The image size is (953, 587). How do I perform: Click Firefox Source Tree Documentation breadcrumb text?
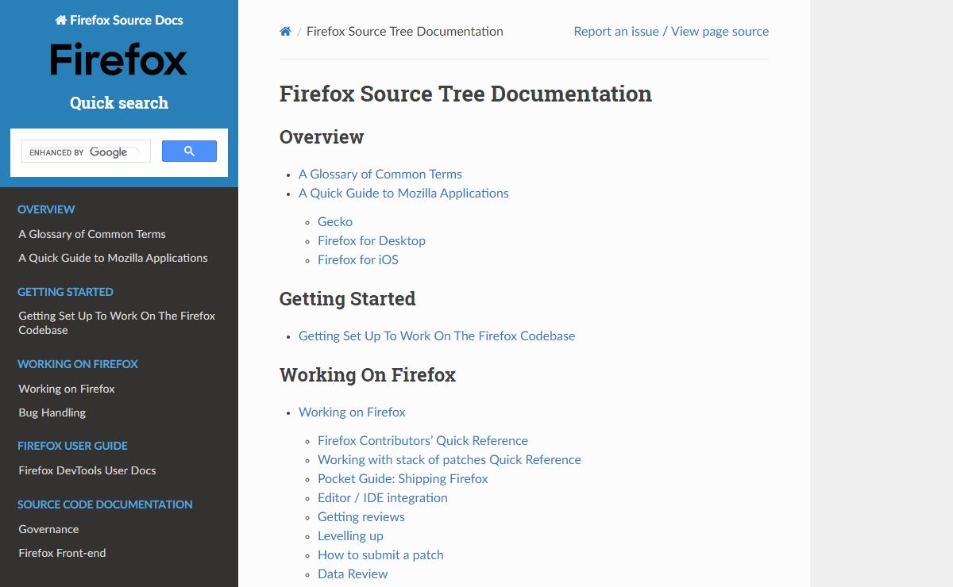pos(405,32)
